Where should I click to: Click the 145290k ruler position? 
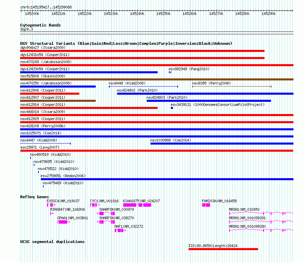(x=269, y=14)
